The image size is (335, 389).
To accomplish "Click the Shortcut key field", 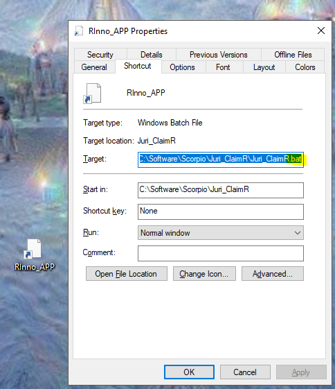I will tap(221, 211).
